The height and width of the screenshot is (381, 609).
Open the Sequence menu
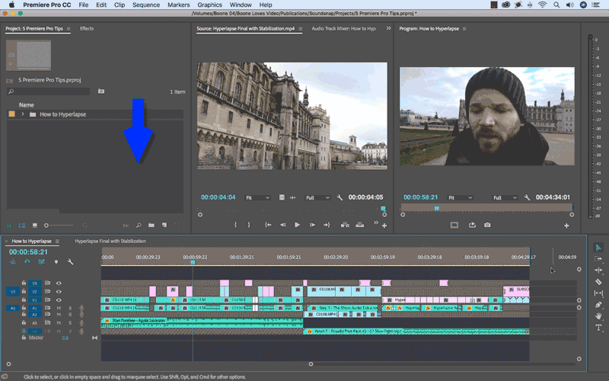point(146,5)
